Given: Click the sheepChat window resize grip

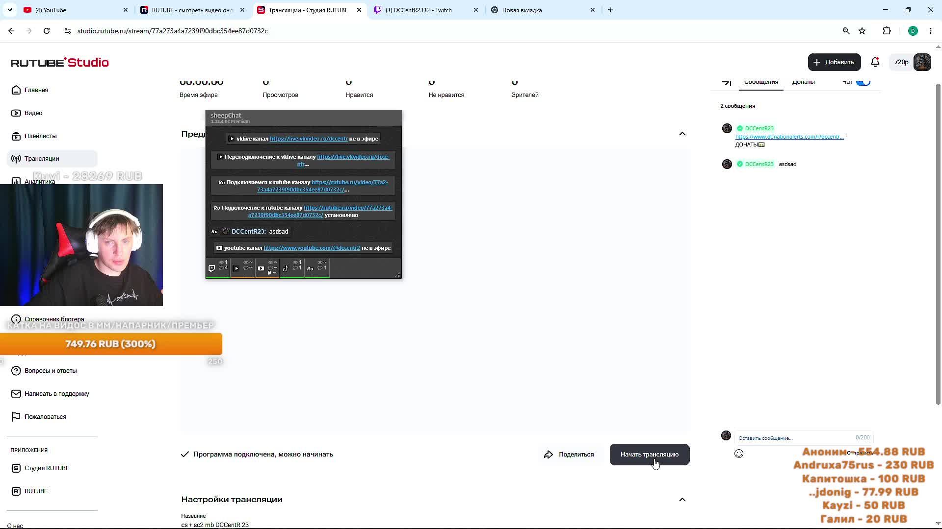Looking at the screenshot, I should pos(398,275).
